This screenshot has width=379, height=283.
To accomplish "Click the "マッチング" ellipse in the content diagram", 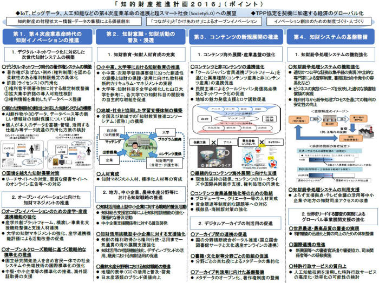I will (237, 118).
